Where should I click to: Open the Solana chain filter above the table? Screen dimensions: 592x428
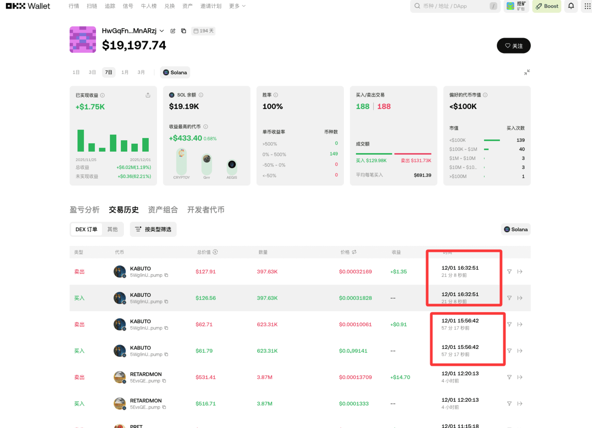[x=516, y=229]
